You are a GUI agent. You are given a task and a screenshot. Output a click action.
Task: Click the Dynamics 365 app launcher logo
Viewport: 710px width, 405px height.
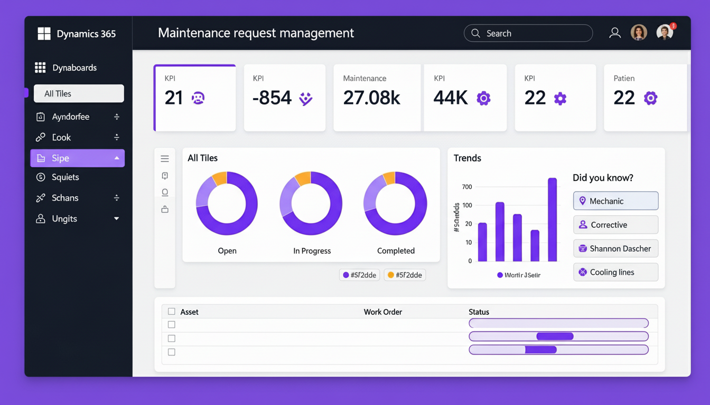[x=44, y=34]
